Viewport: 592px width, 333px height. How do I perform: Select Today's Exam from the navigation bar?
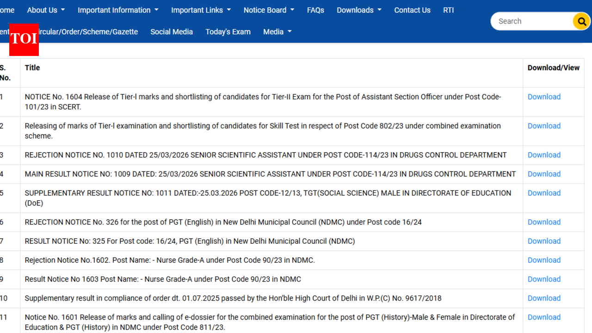228,31
